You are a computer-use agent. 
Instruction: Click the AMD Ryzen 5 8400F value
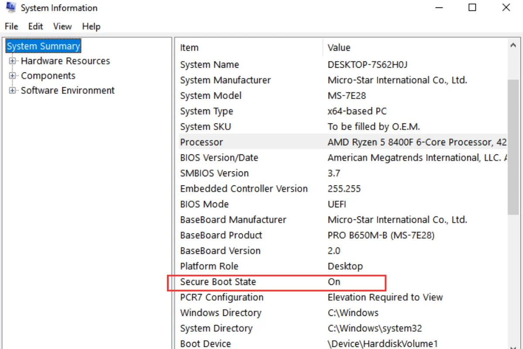pyautogui.click(x=417, y=142)
